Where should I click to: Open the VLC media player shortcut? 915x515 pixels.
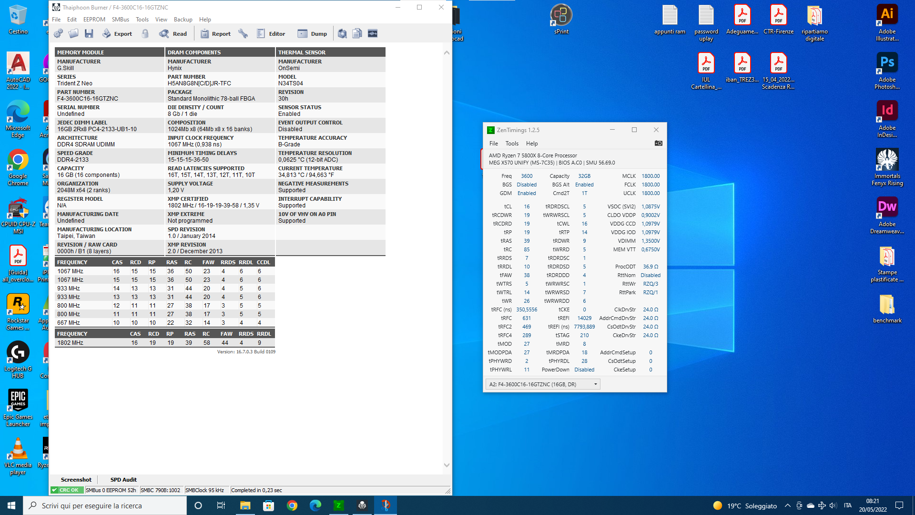[x=18, y=456]
